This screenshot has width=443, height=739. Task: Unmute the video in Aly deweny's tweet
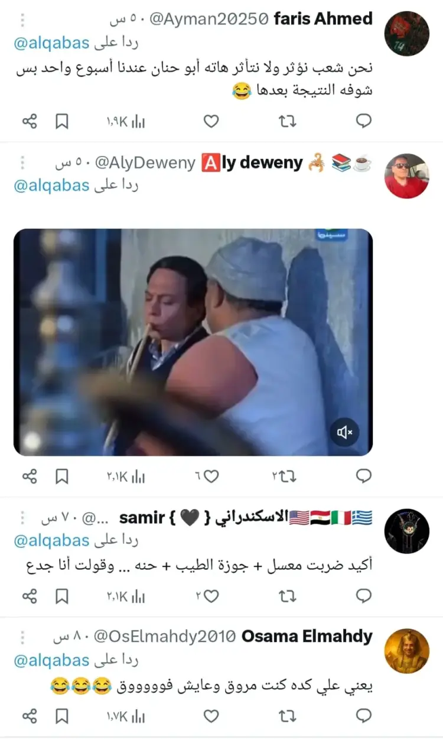344,433
